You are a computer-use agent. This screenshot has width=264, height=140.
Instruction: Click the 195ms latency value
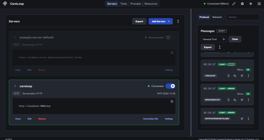pos(240,70)
